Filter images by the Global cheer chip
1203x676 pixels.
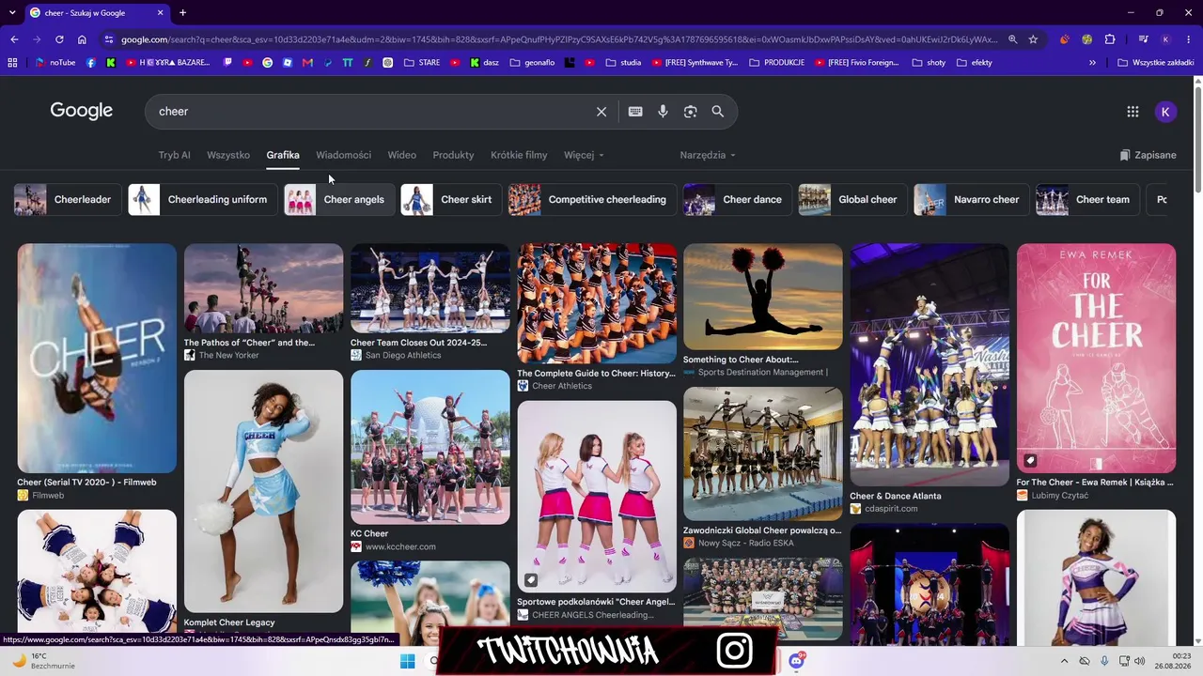[x=852, y=199]
